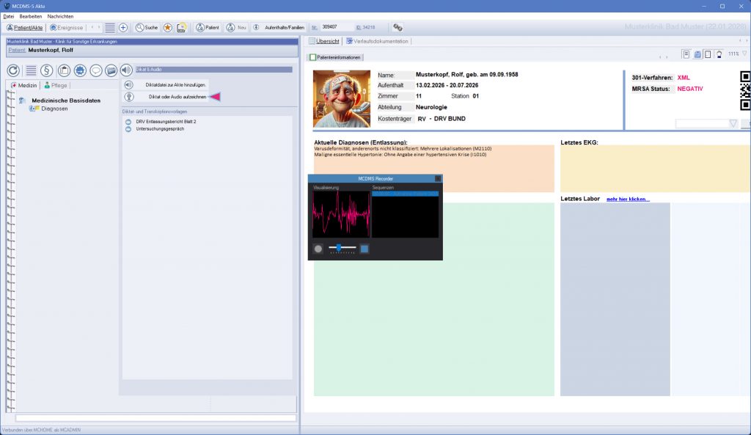This screenshot has height=435, width=751.
Task: Switch to the Pflege tab
Action: tap(56, 85)
